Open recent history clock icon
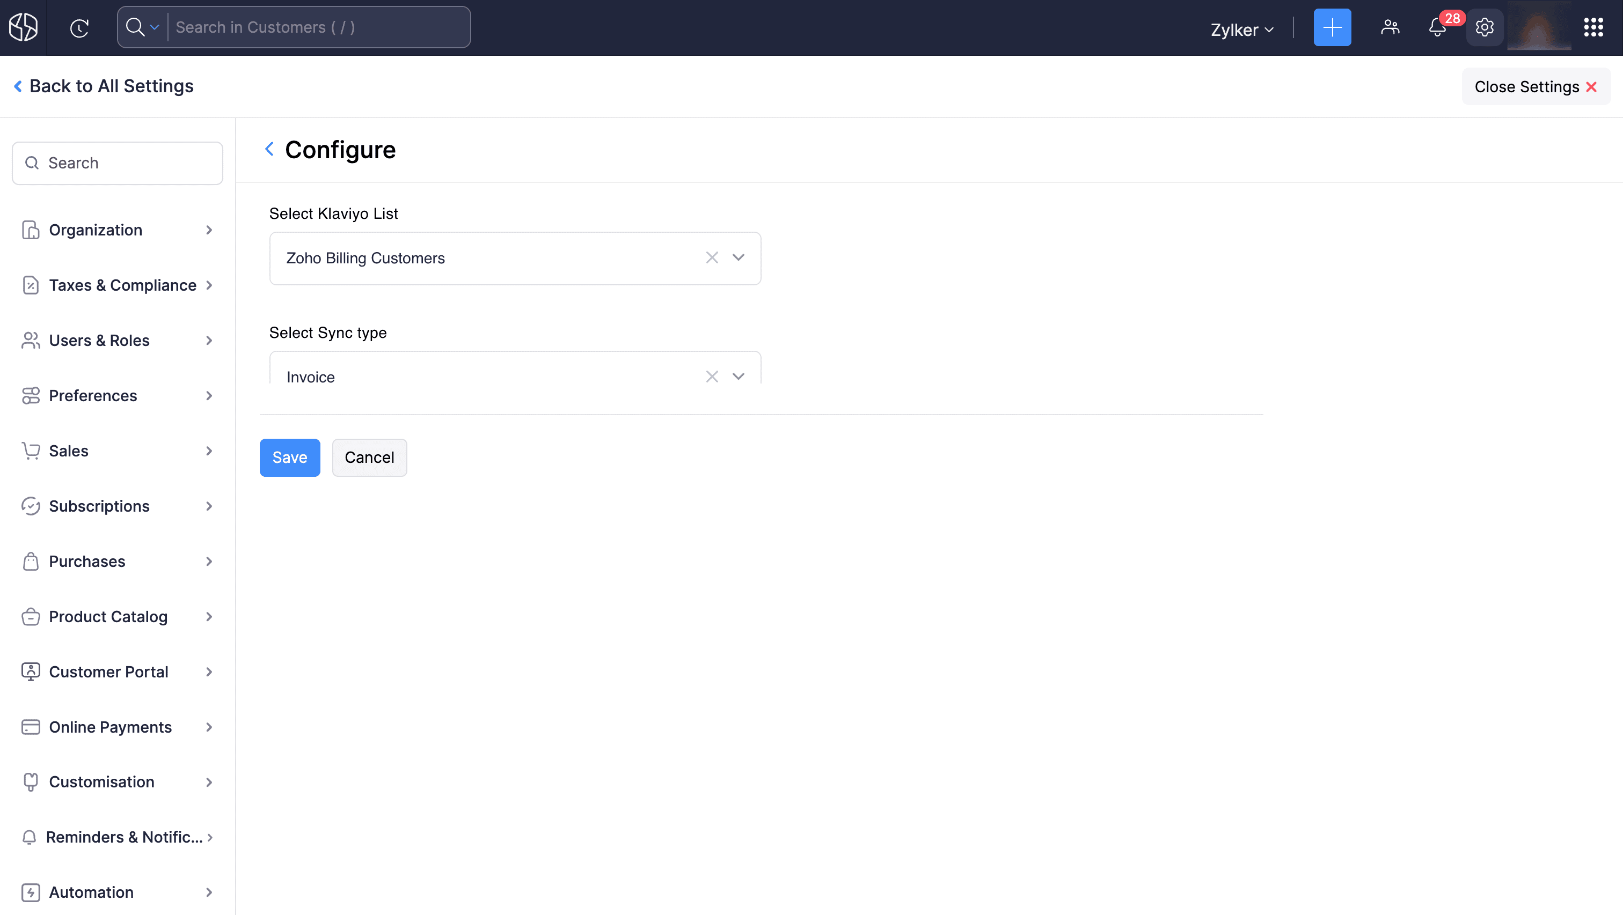This screenshot has width=1623, height=915. pos(79,28)
